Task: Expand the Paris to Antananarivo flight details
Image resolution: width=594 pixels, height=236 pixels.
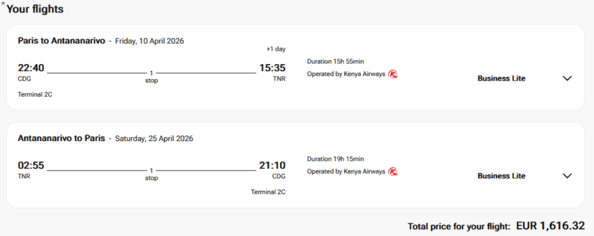Action: coord(567,78)
